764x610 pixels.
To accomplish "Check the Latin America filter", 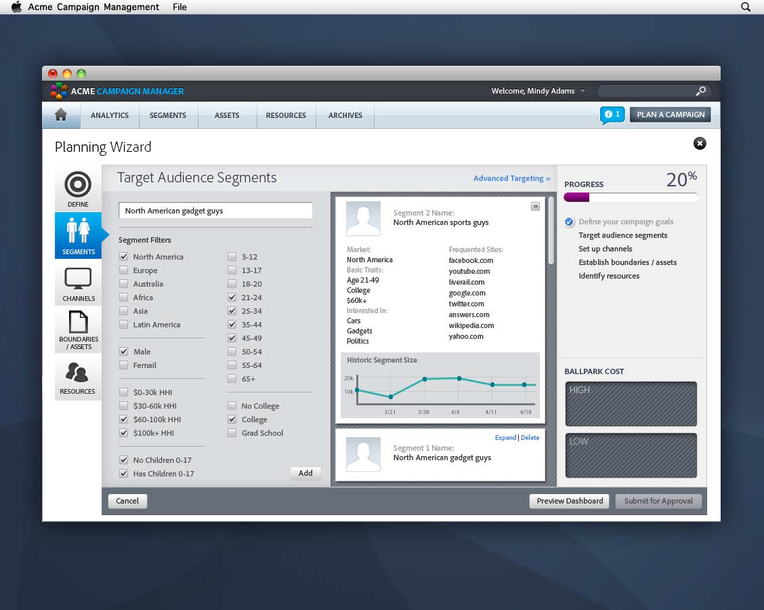I will (124, 325).
